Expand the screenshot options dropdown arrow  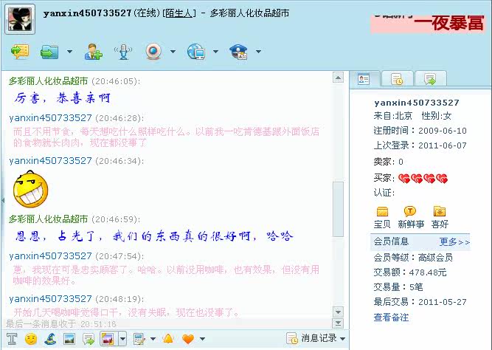pos(122,339)
